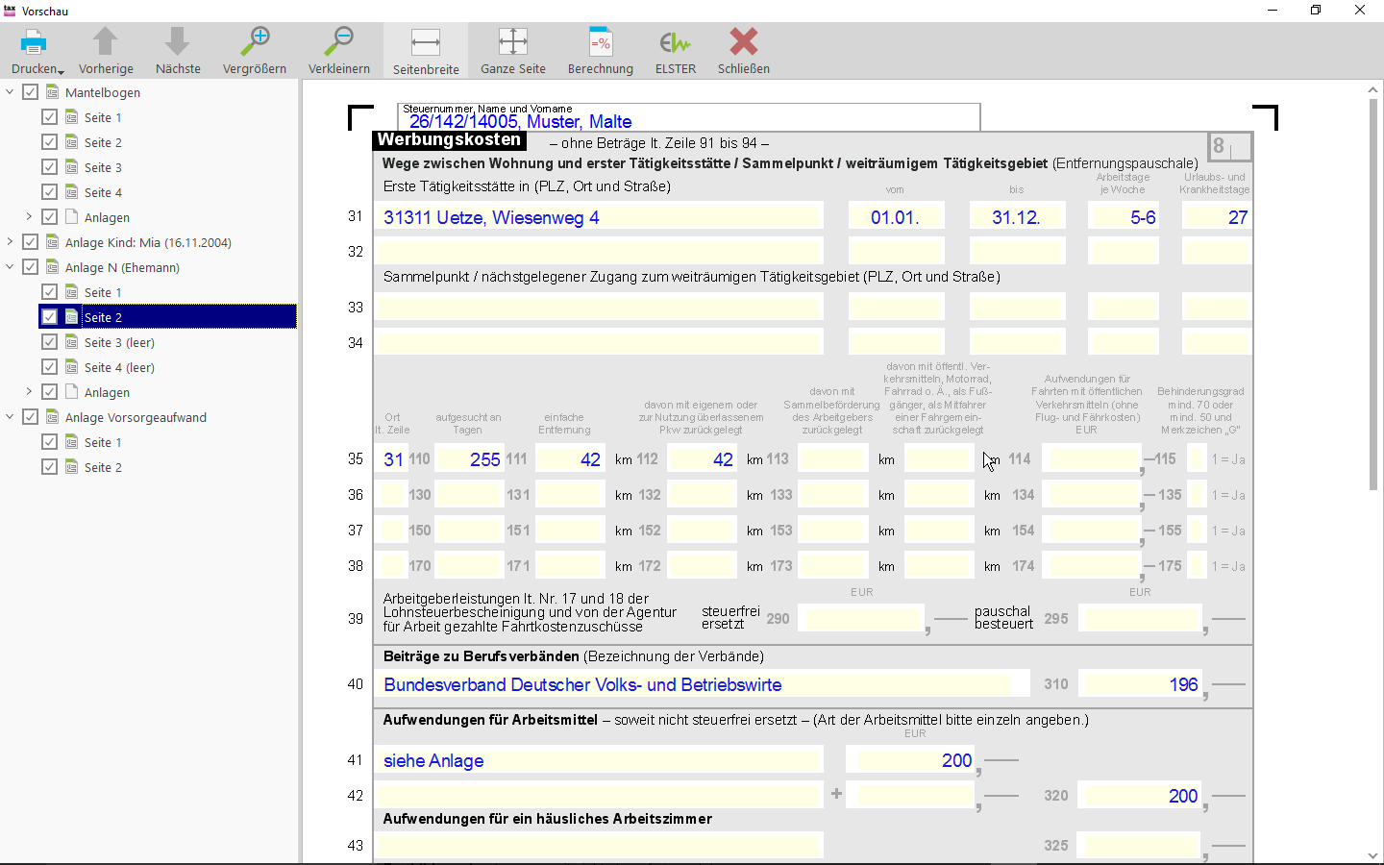This screenshot has height=865, width=1384.
Task: Select Seite 4 (leer) in the tree
Action: click(x=119, y=367)
